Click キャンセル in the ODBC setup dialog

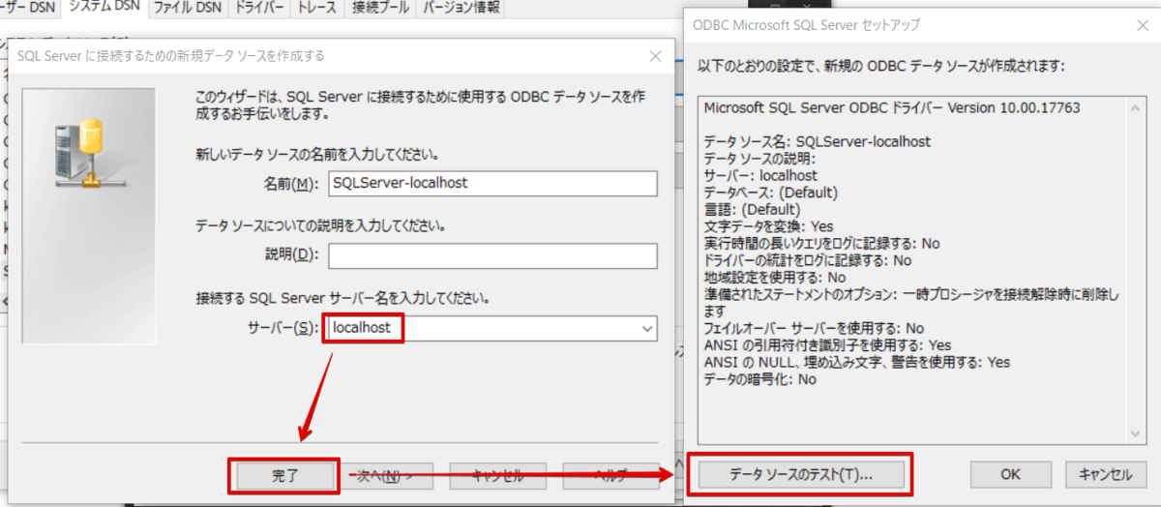click(x=1105, y=475)
